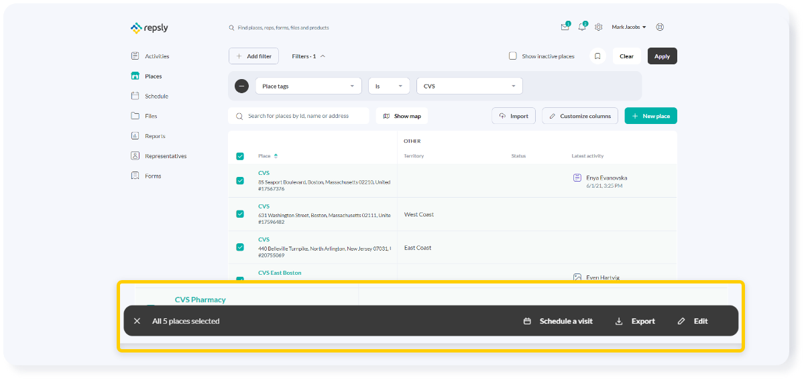The height and width of the screenshot is (382, 806).
Task: Open the CVS East Boston link
Action: click(x=280, y=273)
